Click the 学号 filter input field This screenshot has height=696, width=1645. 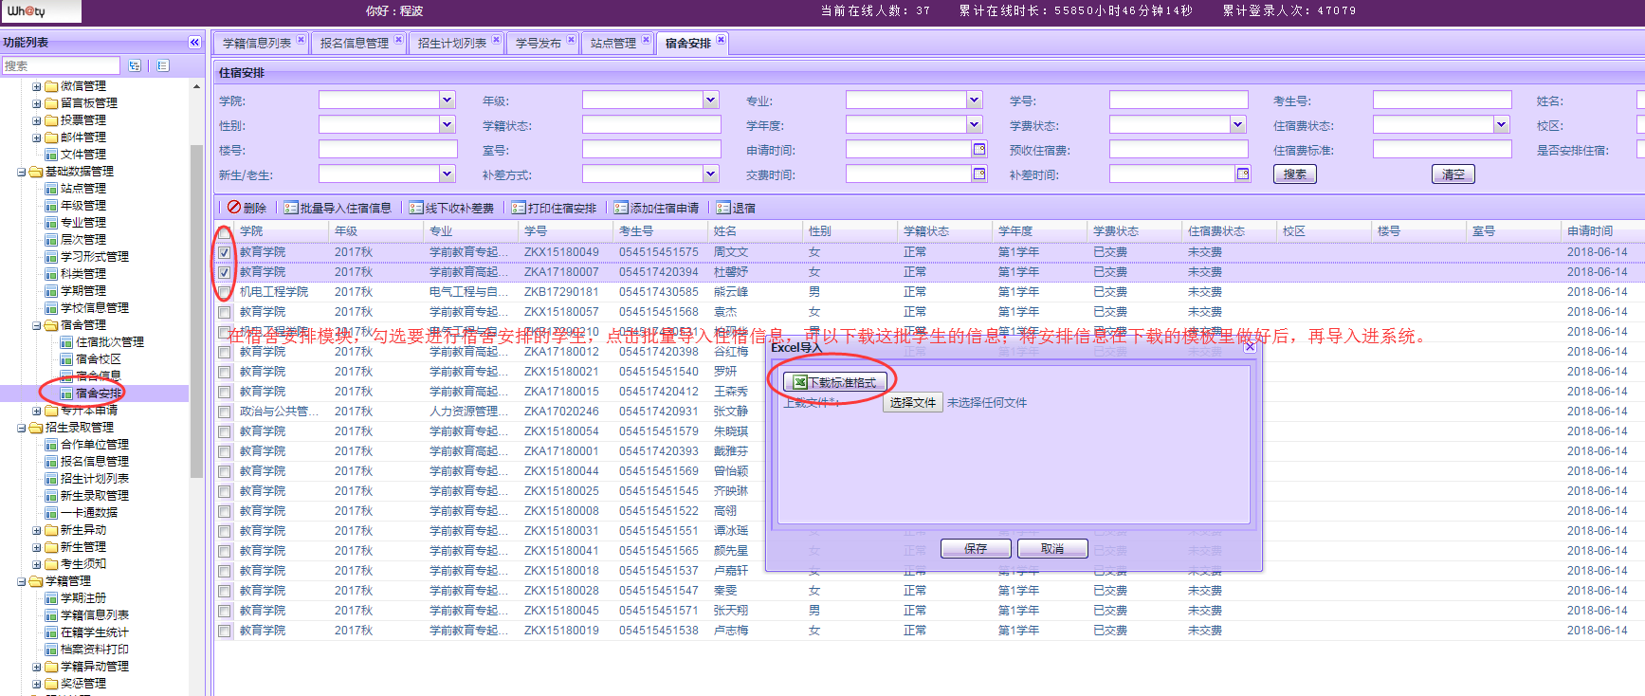tap(1179, 100)
